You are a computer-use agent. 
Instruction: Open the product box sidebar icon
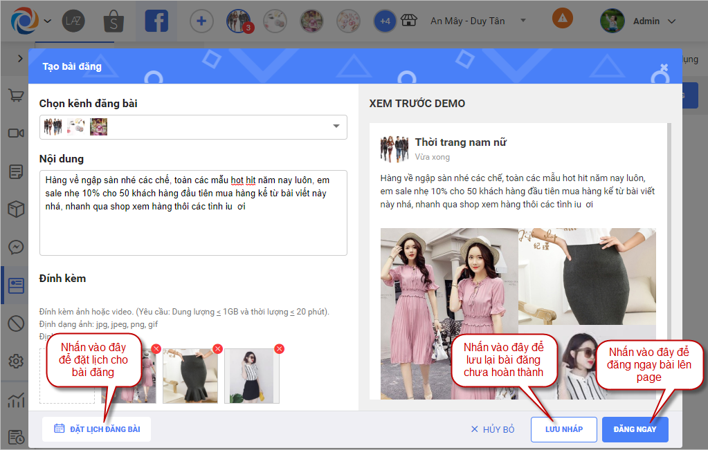(x=15, y=209)
